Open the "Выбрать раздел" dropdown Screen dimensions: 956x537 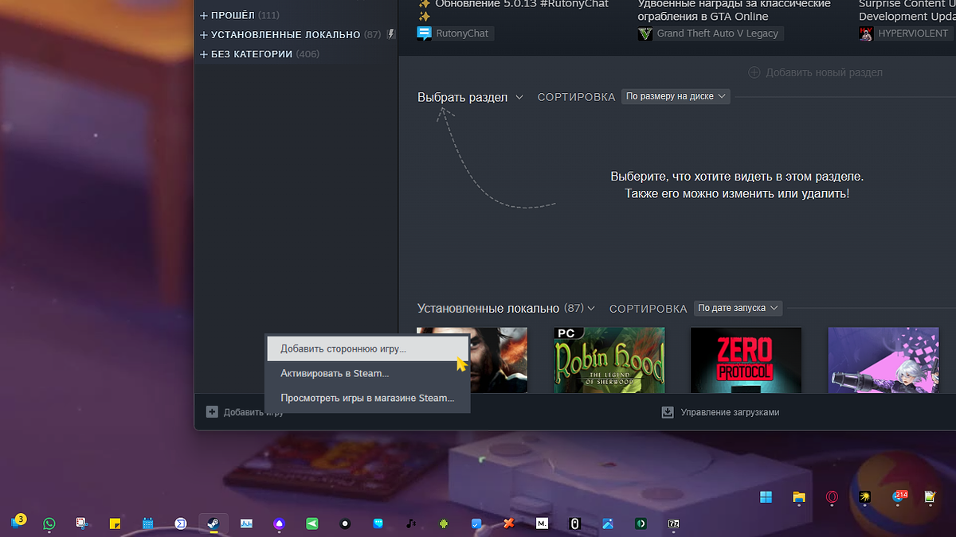tap(470, 97)
